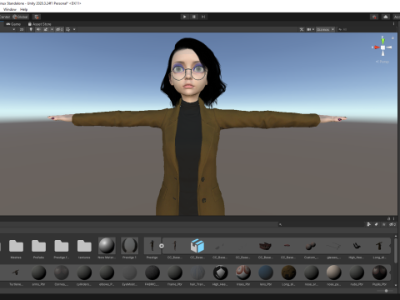Toggle hidden objects visibility counter
Viewport: 400px width, 300px height.
(59, 29)
